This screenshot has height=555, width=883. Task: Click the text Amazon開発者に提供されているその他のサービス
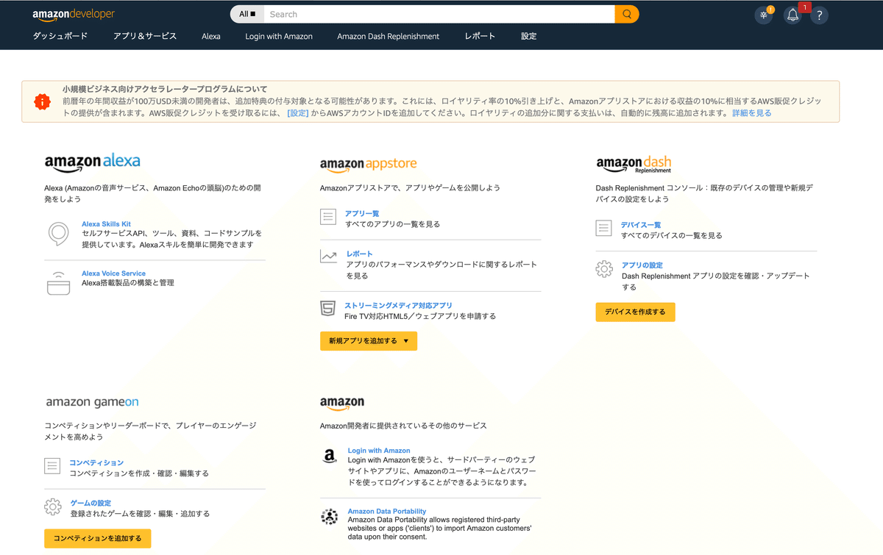(x=403, y=426)
